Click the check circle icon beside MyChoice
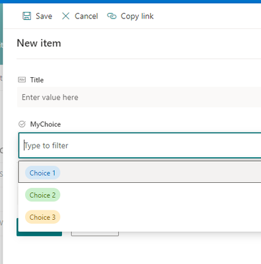This screenshot has height=264, width=261. click(x=22, y=124)
